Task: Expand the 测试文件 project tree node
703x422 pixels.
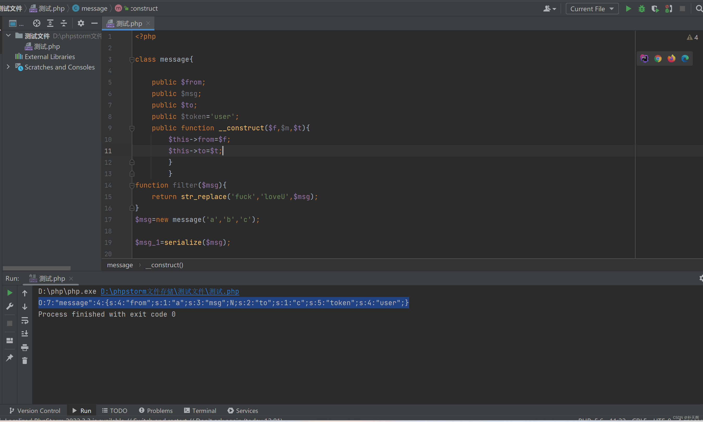Action: 9,35
